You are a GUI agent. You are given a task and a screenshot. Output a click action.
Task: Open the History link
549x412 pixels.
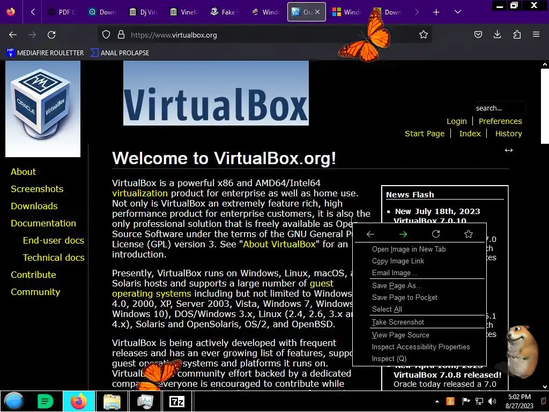508,134
